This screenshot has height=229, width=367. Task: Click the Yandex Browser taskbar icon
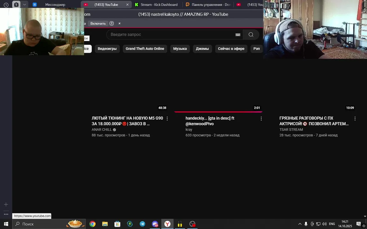[x=167, y=224]
